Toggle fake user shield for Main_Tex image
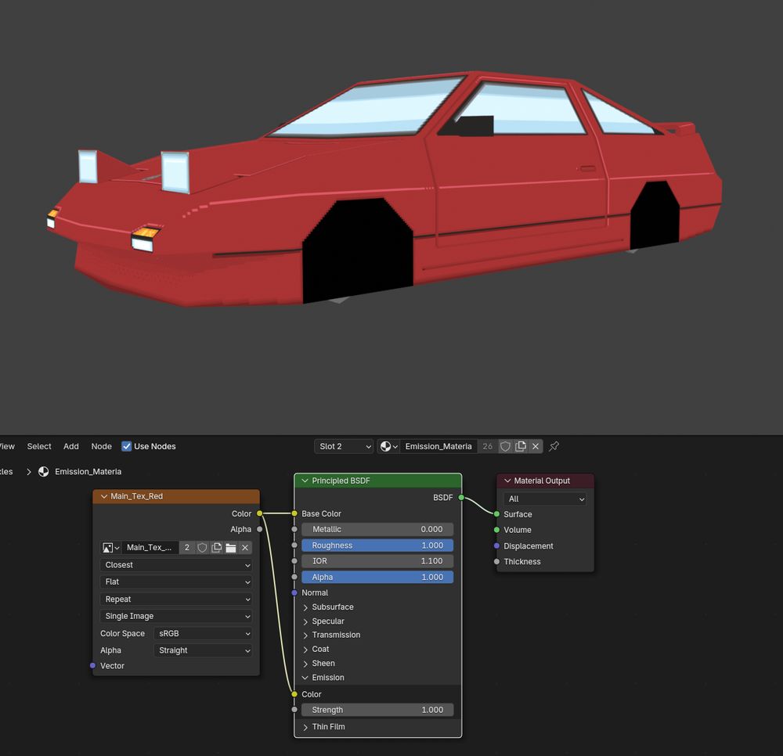Viewport: 783px width, 756px height. click(x=202, y=548)
